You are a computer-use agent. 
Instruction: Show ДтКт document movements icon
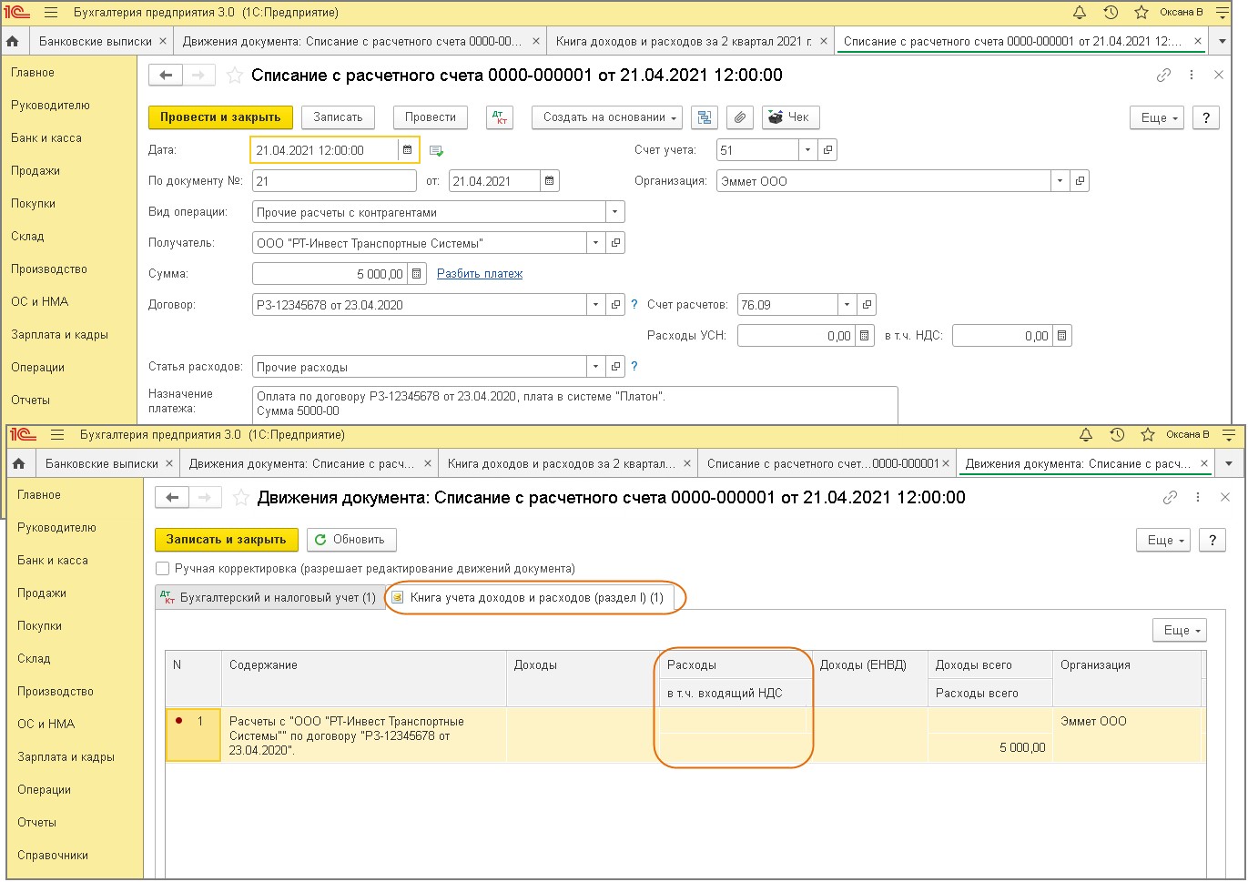tap(500, 117)
